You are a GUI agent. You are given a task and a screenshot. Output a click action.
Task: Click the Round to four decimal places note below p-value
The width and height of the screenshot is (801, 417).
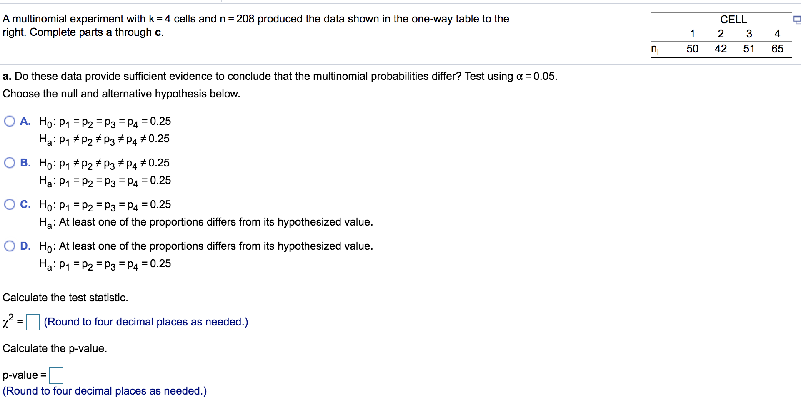(x=104, y=390)
